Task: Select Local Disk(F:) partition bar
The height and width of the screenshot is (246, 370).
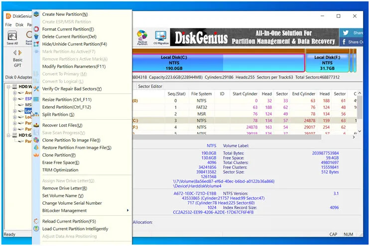Action: coord(327,63)
